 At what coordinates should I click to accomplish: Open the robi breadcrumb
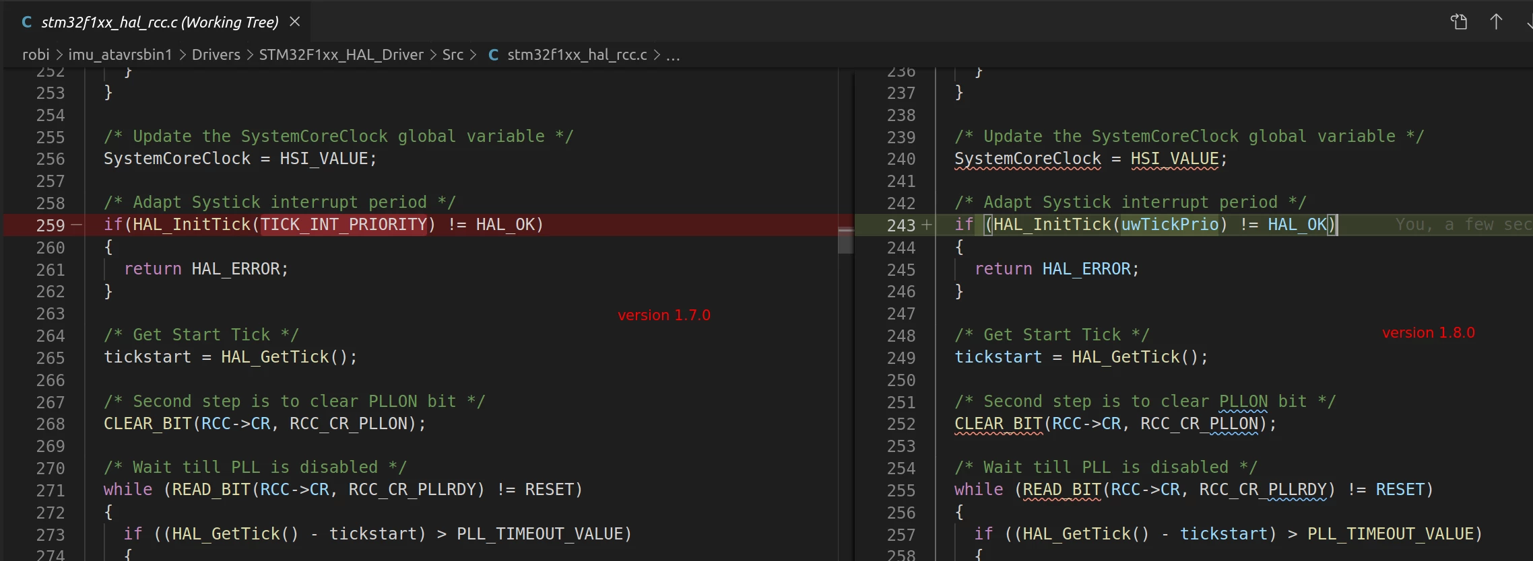tap(36, 54)
